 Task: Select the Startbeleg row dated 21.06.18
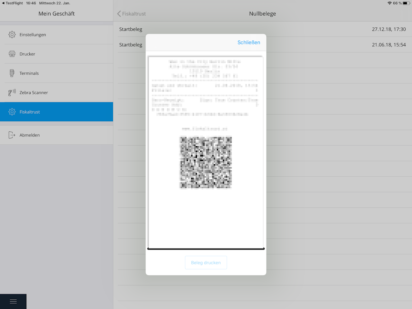tap(262, 44)
